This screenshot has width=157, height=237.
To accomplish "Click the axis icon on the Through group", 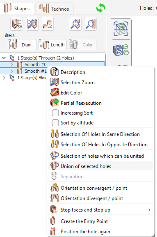I will [x=12, y=58].
